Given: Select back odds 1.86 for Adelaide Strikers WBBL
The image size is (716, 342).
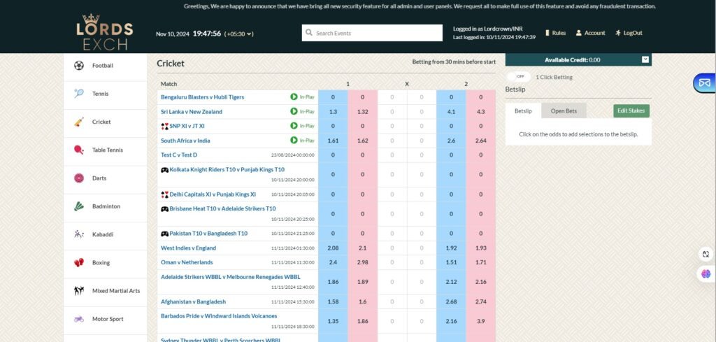Looking at the screenshot, I should pos(333,282).
